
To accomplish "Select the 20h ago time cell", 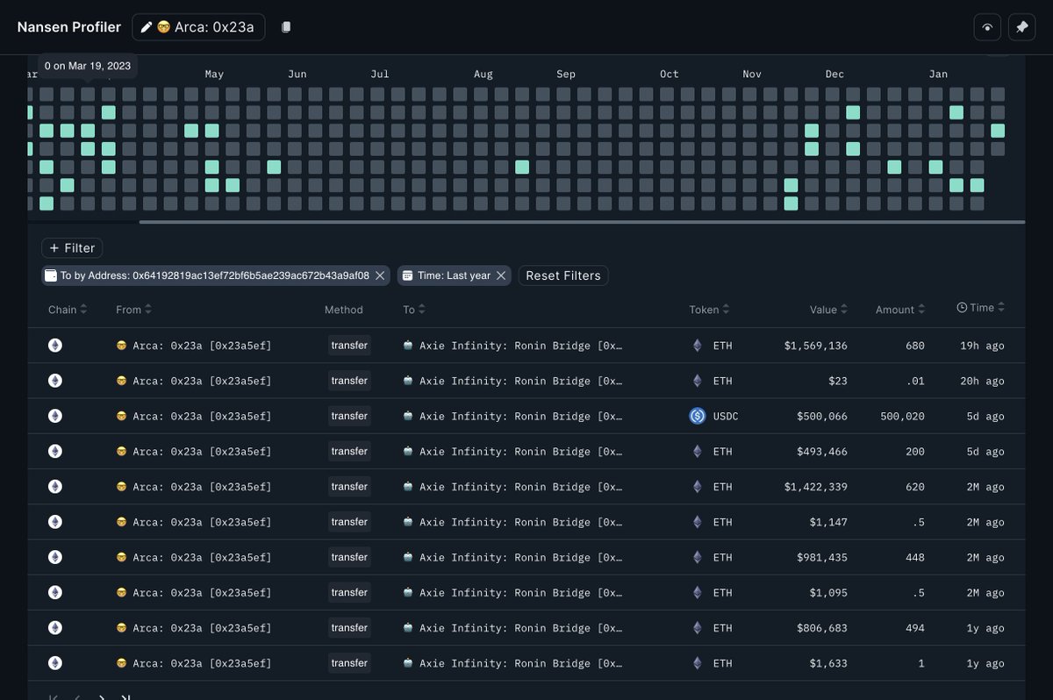I will pos(982,381).
